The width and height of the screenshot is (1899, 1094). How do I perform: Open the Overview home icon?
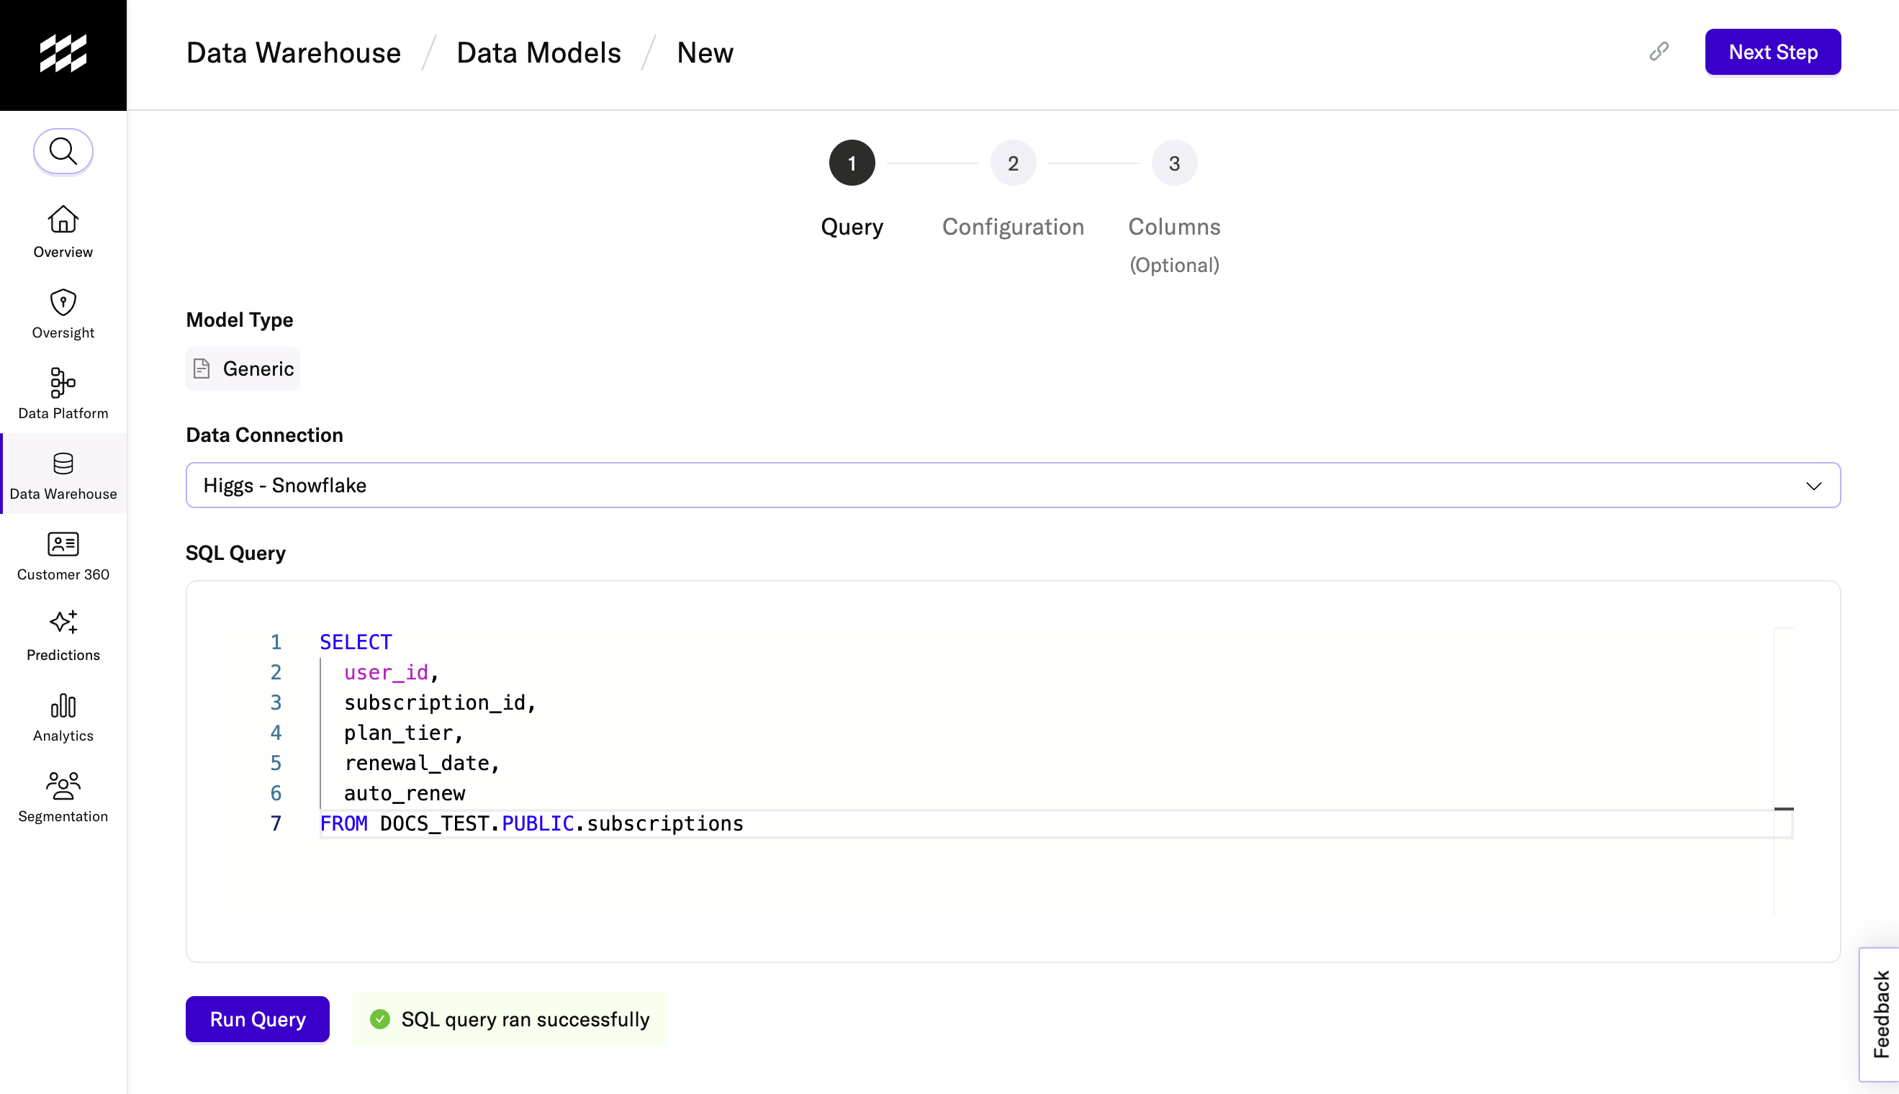pos(63,220)
